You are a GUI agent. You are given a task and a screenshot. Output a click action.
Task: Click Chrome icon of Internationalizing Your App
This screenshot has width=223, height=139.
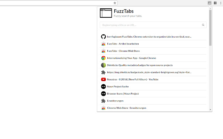pos(103,58)
